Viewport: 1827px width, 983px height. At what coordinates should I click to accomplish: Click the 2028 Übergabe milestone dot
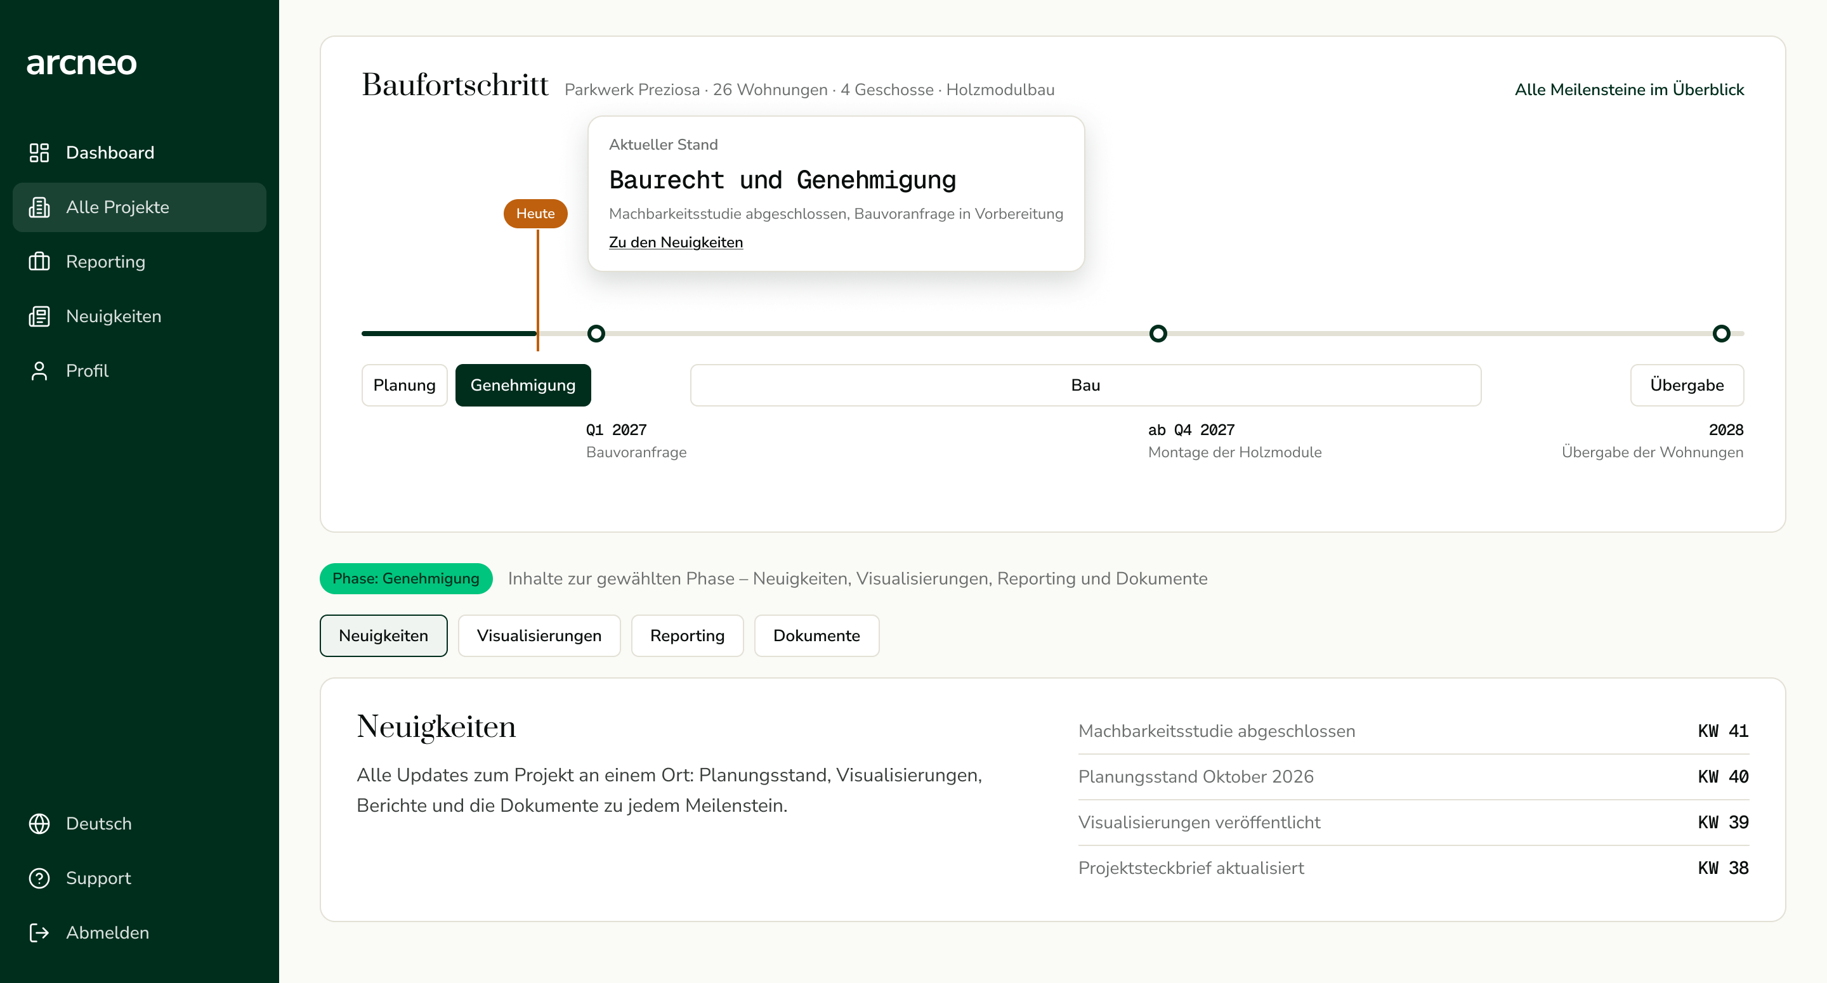tap(1721, 334)
